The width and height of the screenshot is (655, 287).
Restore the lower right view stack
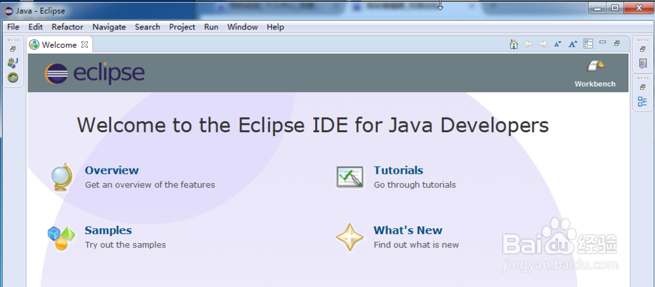coord(643,87)
